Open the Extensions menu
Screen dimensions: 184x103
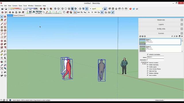point(38,6)
